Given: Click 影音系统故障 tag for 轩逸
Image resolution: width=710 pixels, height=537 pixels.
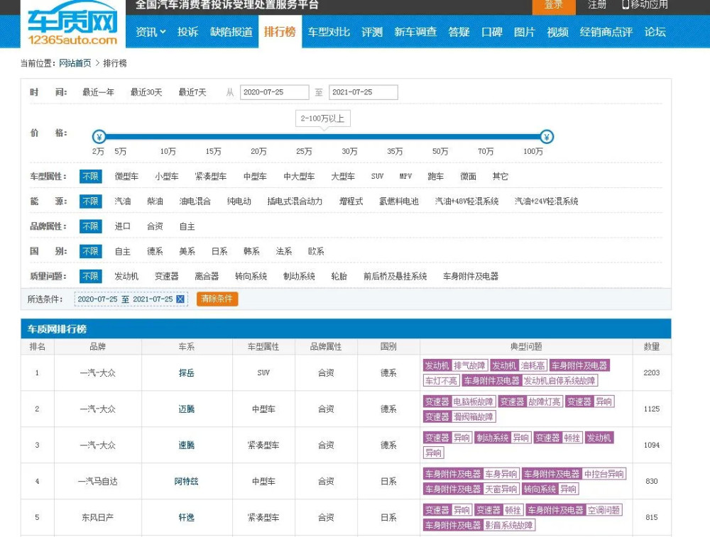Looking at the screenshot, I should [x=508, y=525].
